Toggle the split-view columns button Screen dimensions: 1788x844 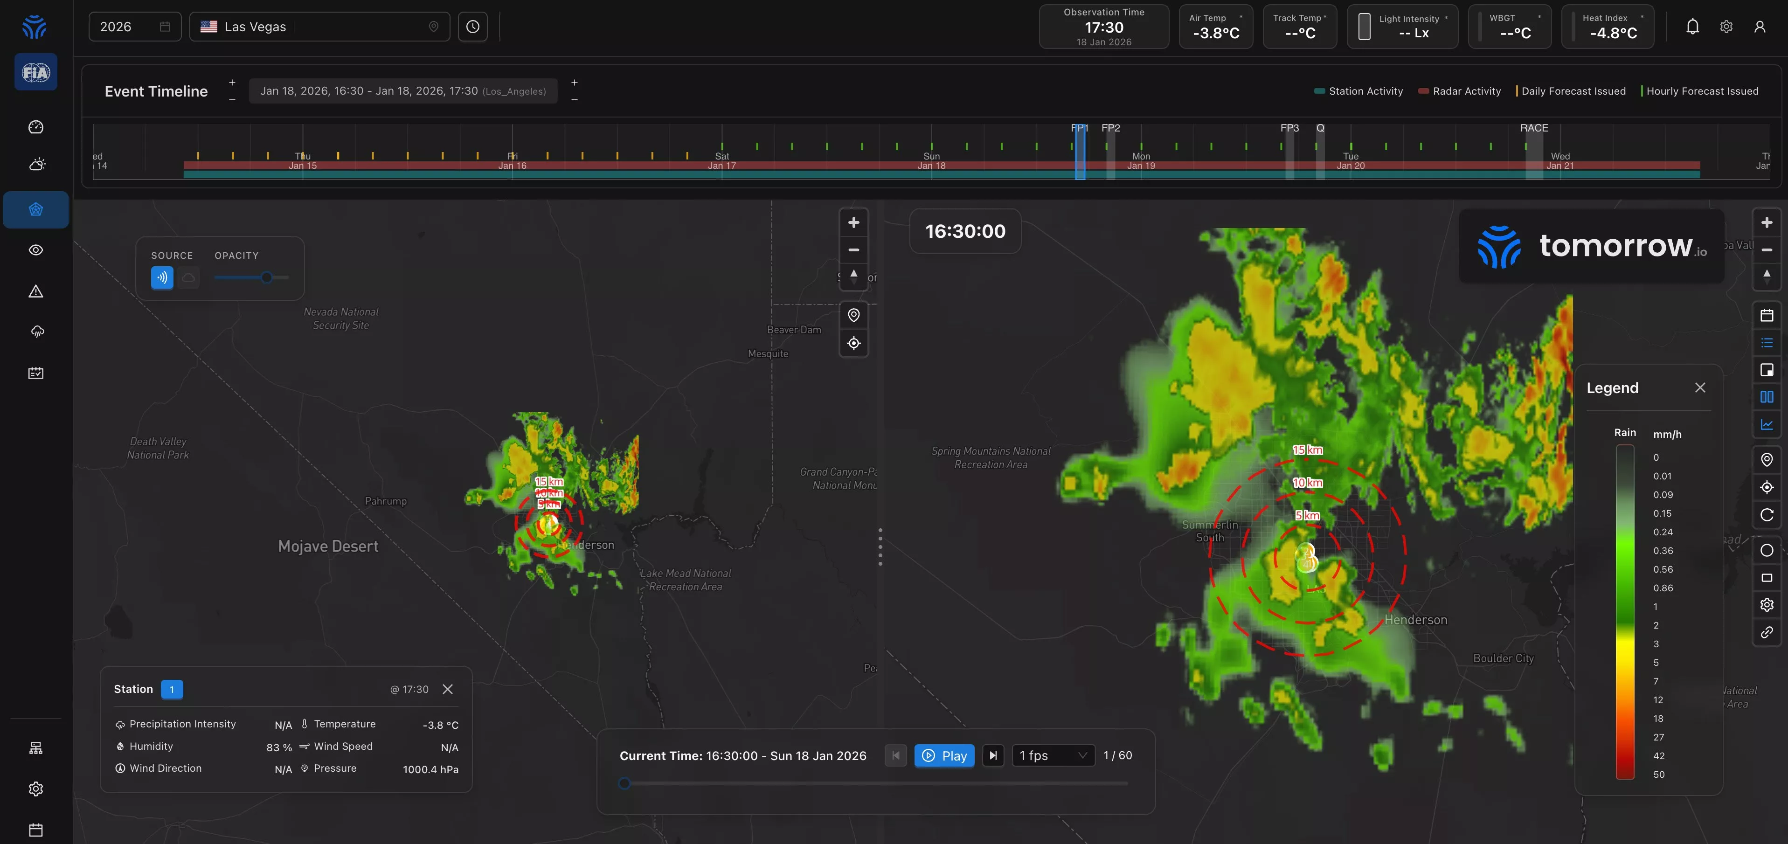coord(1767,397)
